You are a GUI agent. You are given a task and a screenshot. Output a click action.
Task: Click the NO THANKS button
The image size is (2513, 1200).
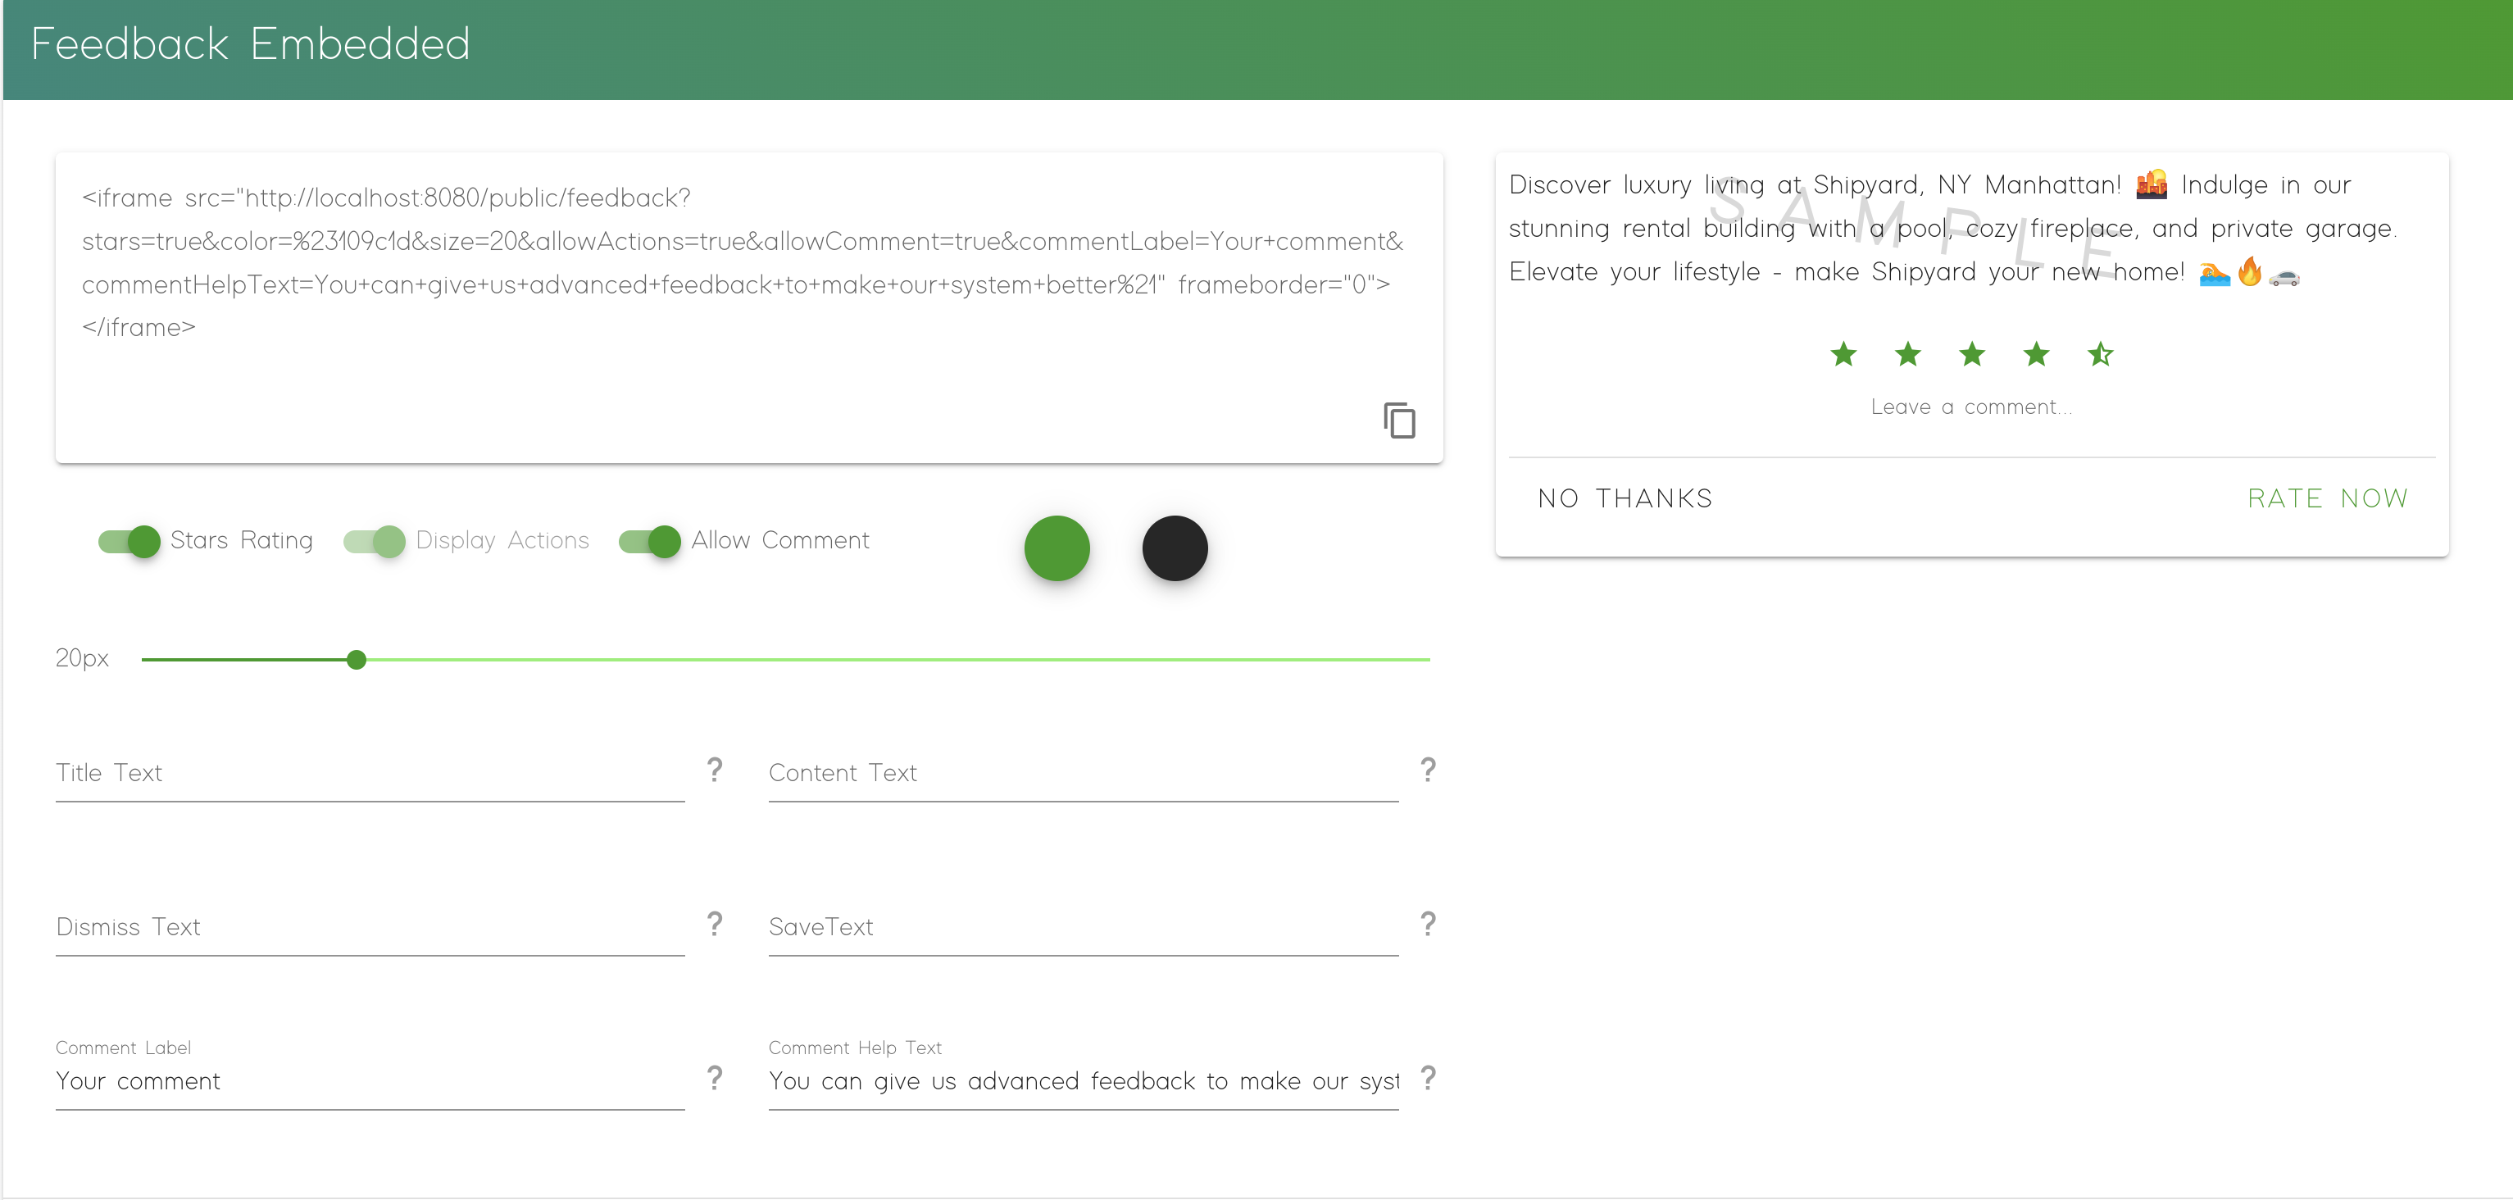tap(1625, 498)
